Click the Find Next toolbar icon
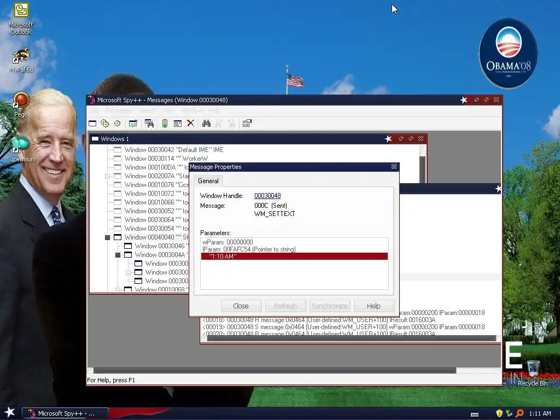The width and height of the screenshot is (560, 420). [x=219, y=124]
